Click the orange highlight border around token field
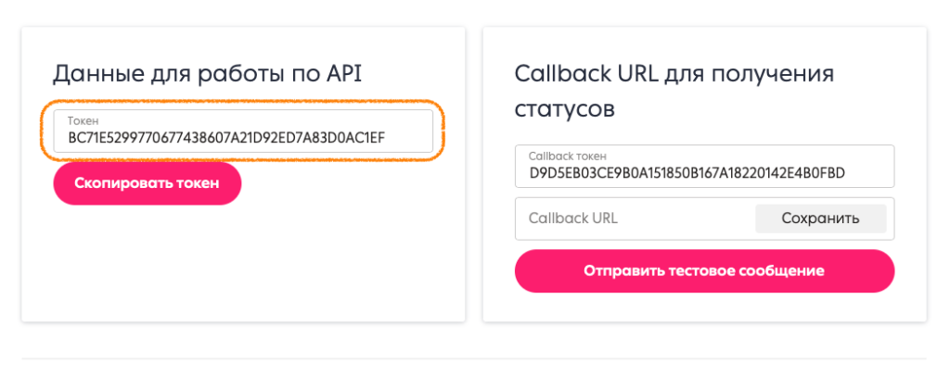950x375 pixels. tap(443, 131)
